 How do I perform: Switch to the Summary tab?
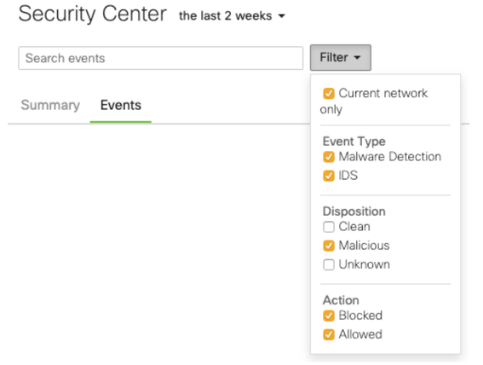pos(50,105)
